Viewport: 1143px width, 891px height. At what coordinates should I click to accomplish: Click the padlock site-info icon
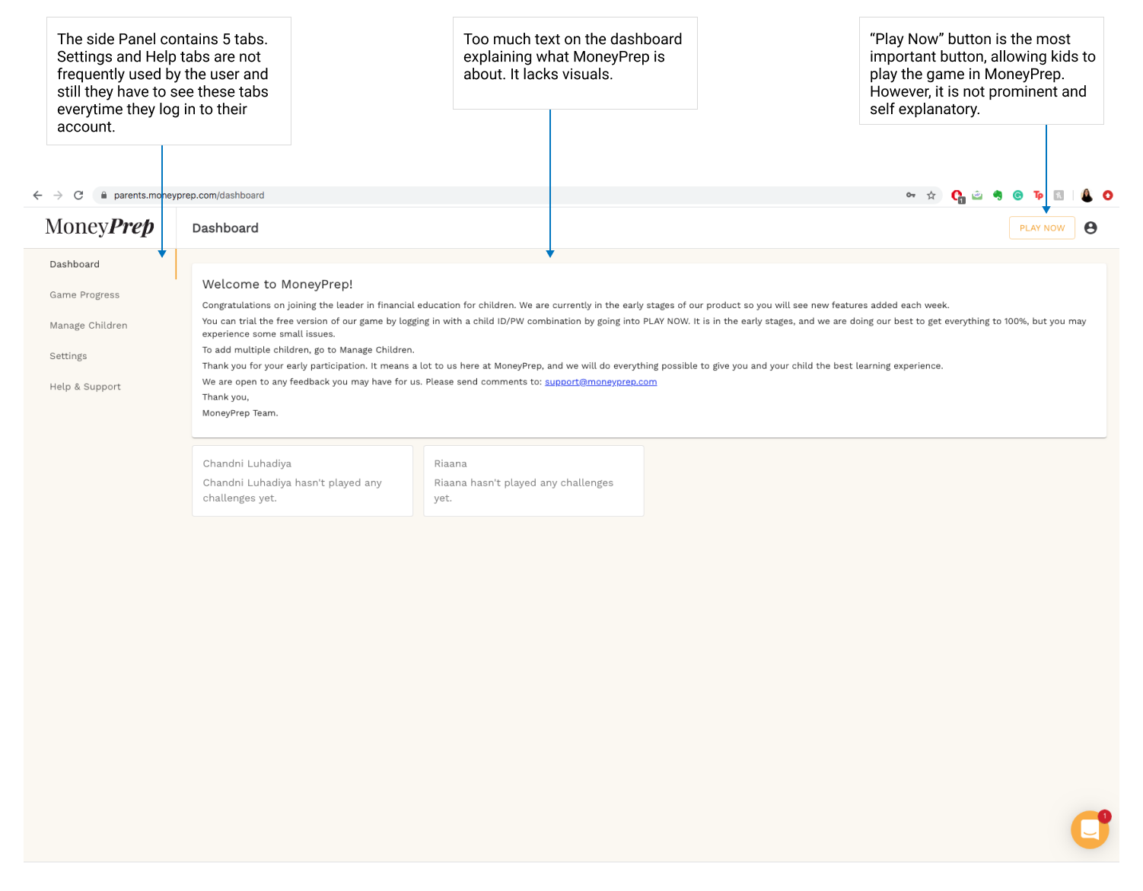[x=104, y=196]
